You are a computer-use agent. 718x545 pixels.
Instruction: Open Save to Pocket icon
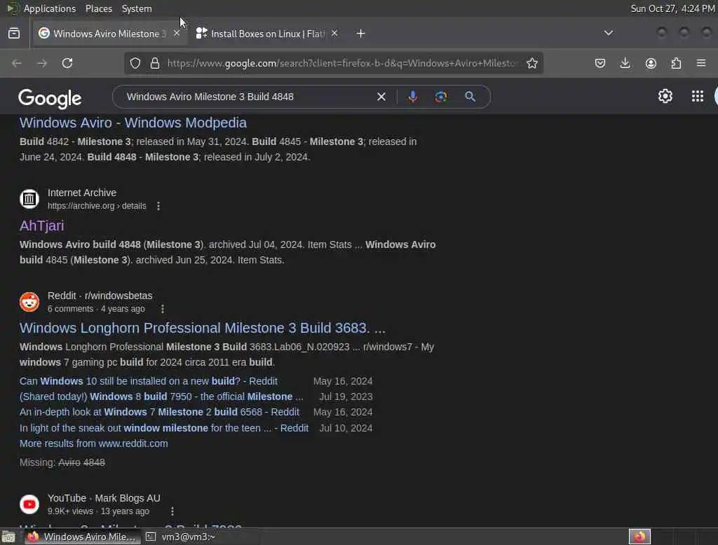pyautogui.click(x=600, y=63)
